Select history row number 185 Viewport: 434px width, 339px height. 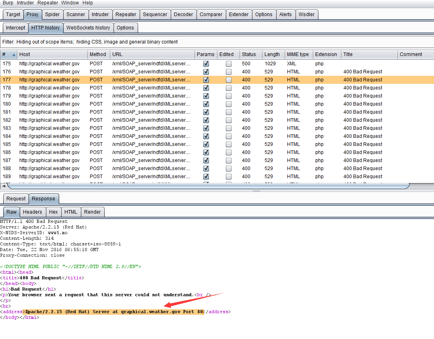(49, 144)
